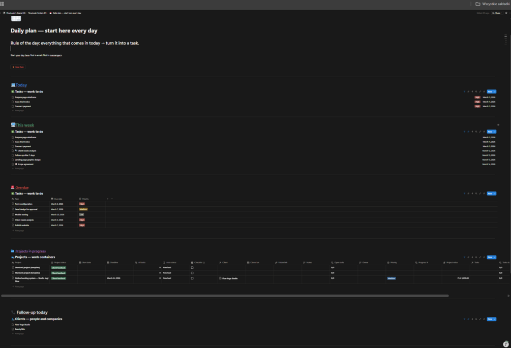Open the Flow Yoga Studio client in the Follow-up list

(x=22, y=325)
